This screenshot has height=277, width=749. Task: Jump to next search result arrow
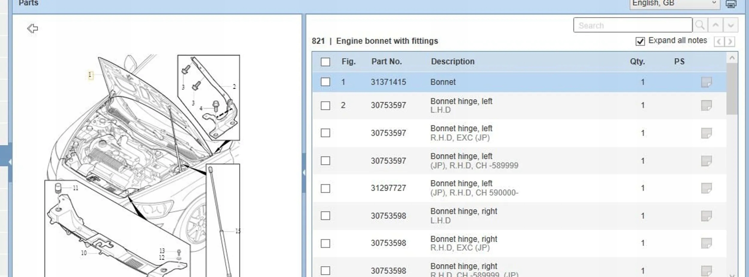coord(730,25)
